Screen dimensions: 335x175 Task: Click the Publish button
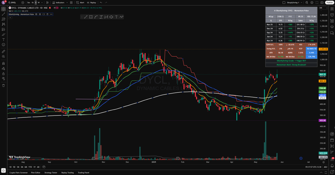(329, 3)
